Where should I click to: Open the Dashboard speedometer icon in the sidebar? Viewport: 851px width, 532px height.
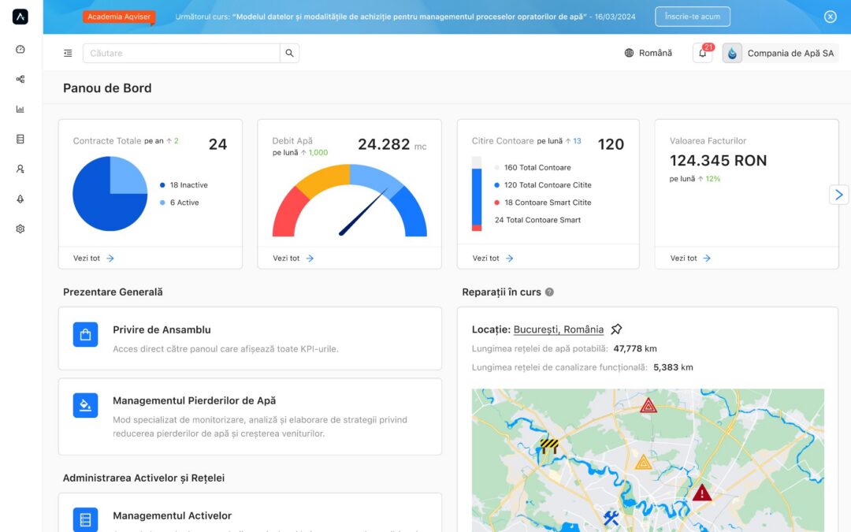(20, 49)
